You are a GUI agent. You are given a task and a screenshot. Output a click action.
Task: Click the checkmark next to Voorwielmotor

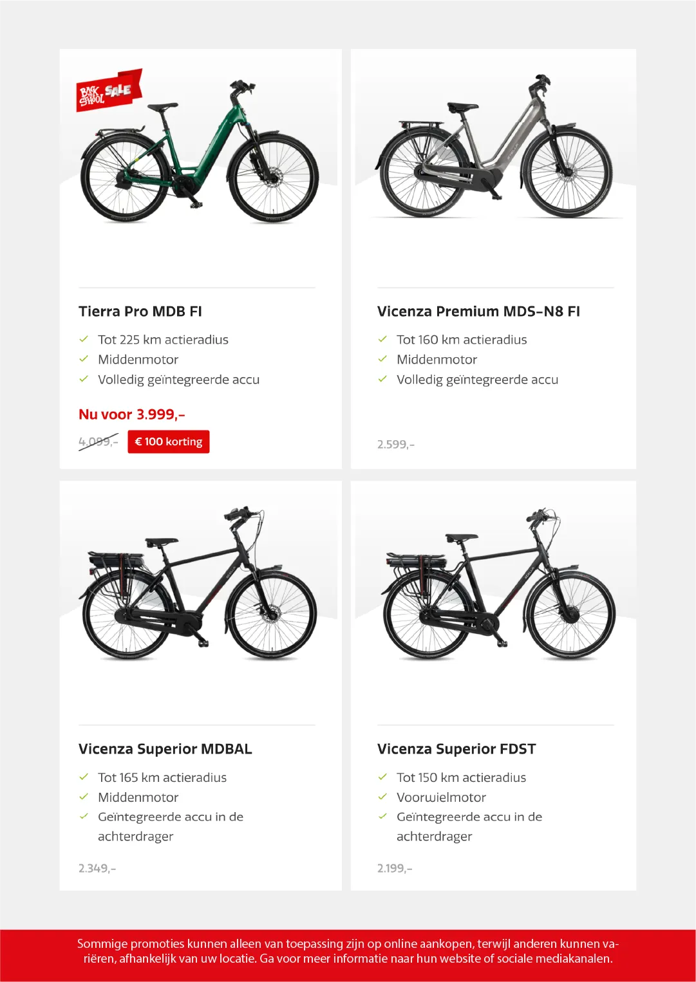coord(382,797)
